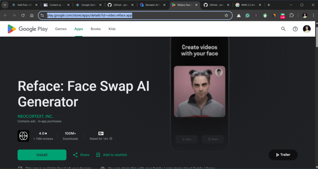Click the 4.0 star rating
Image resolution: width=318 pixels, height=169 pixels.
(43, 133)
